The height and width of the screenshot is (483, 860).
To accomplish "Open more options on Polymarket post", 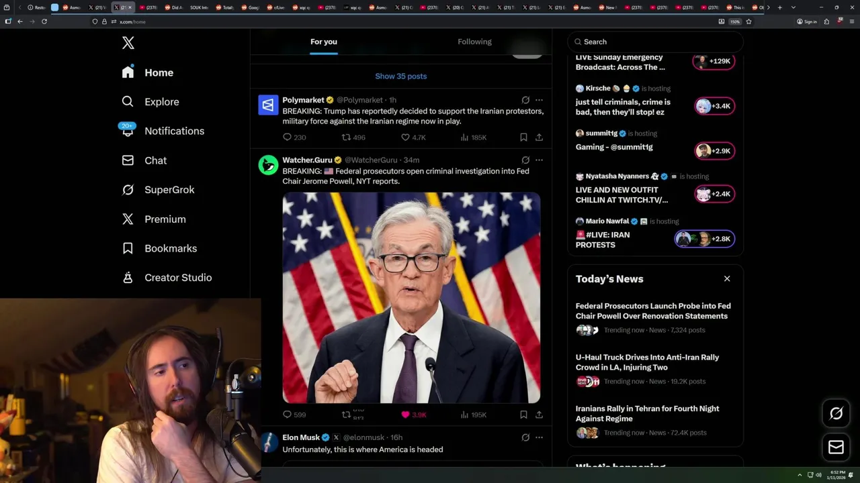I will (539, 100).
